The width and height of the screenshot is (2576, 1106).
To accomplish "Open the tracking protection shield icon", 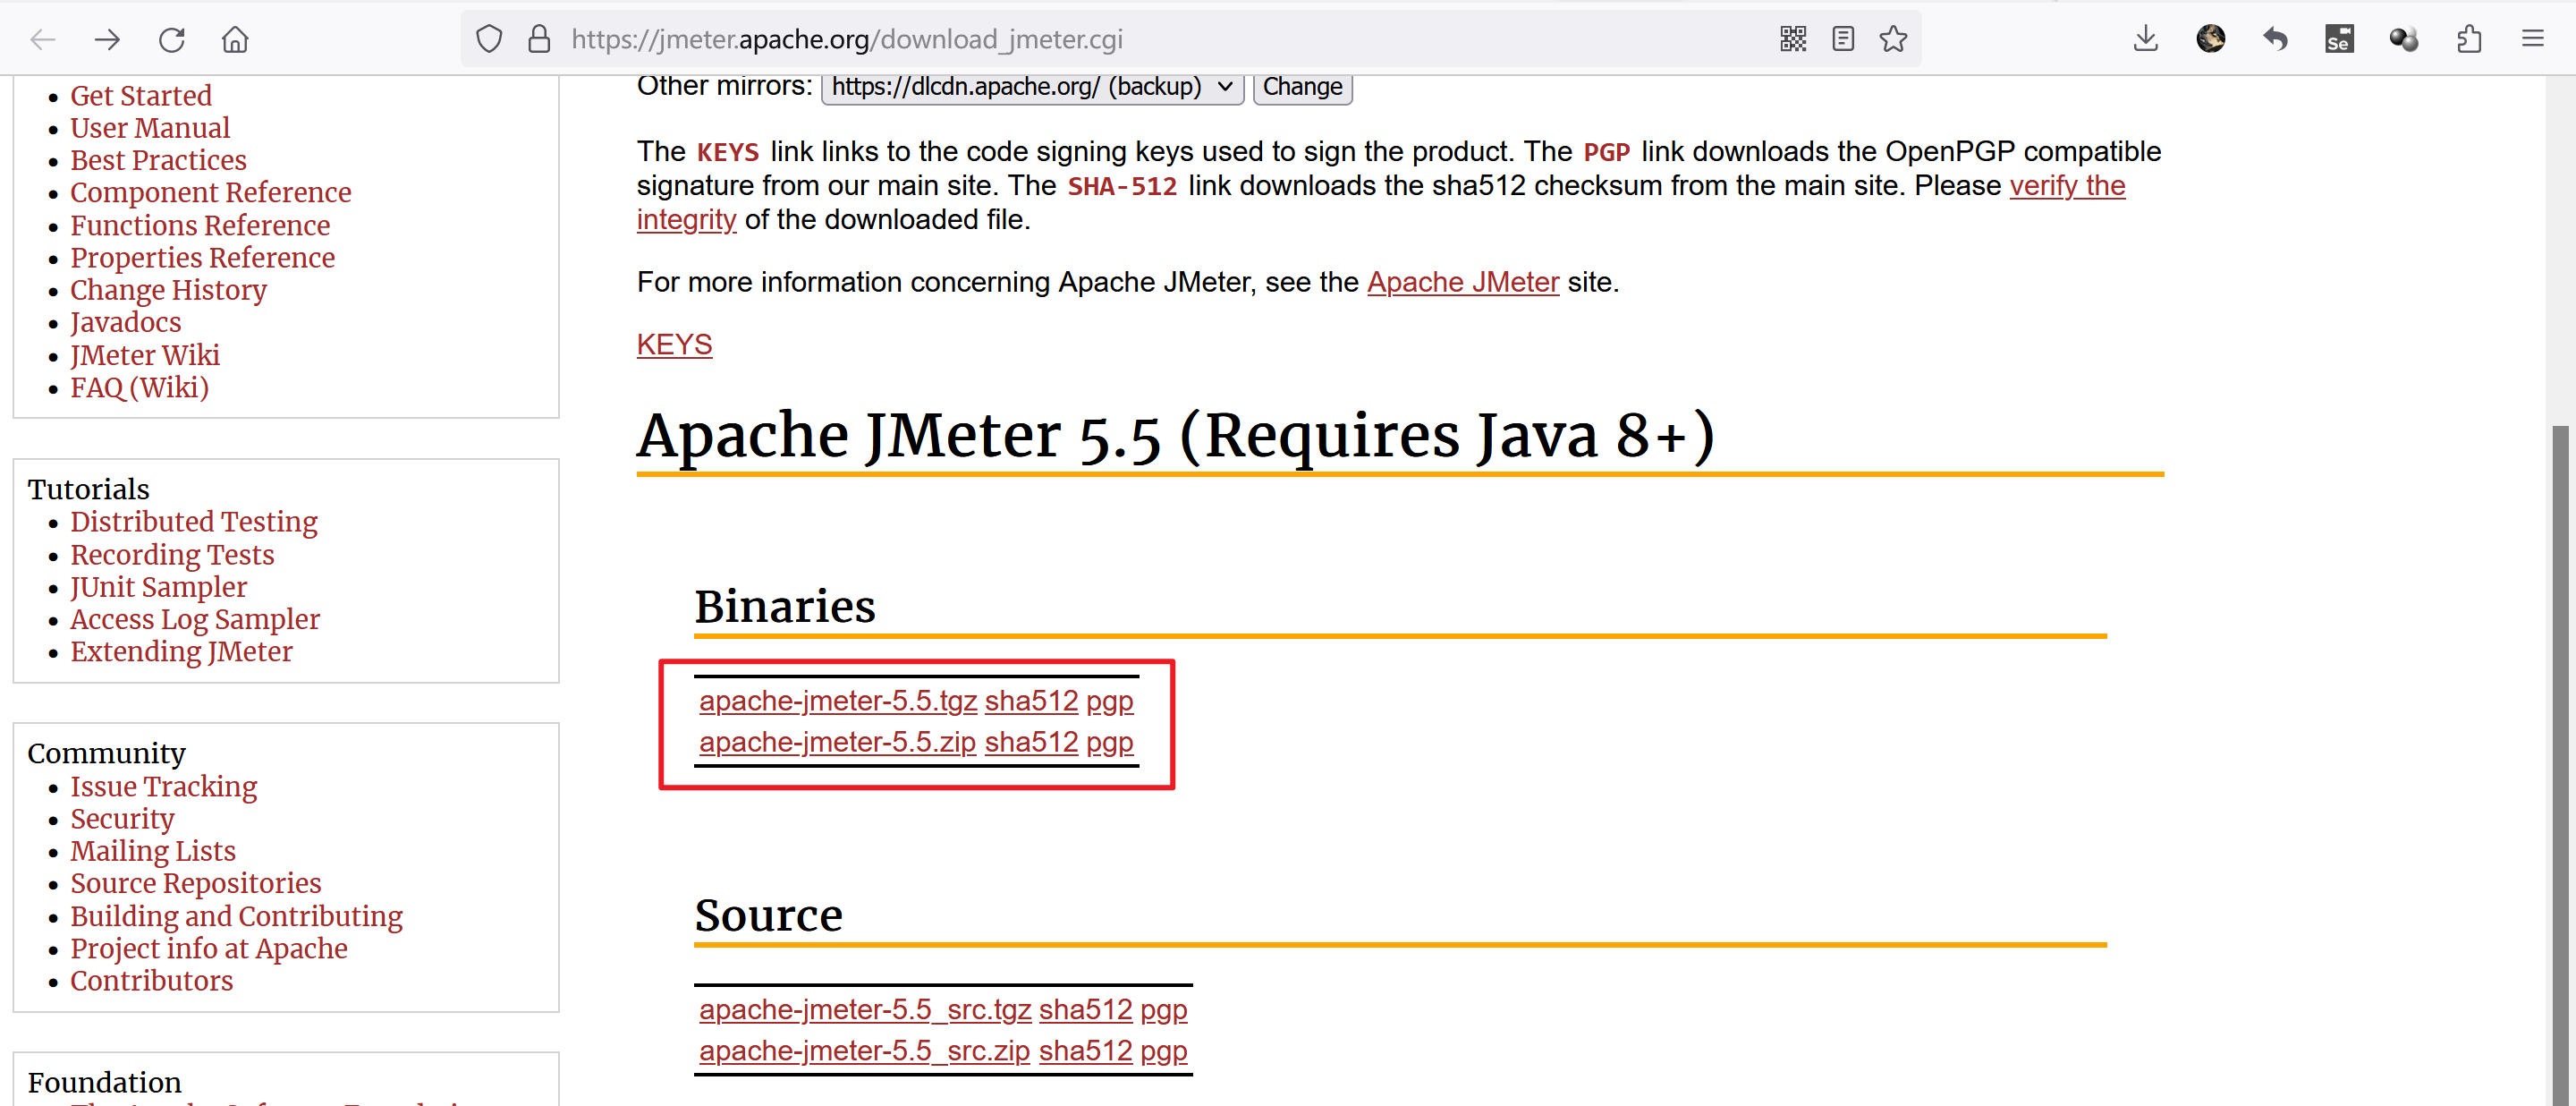I will (x=489, y=39).
